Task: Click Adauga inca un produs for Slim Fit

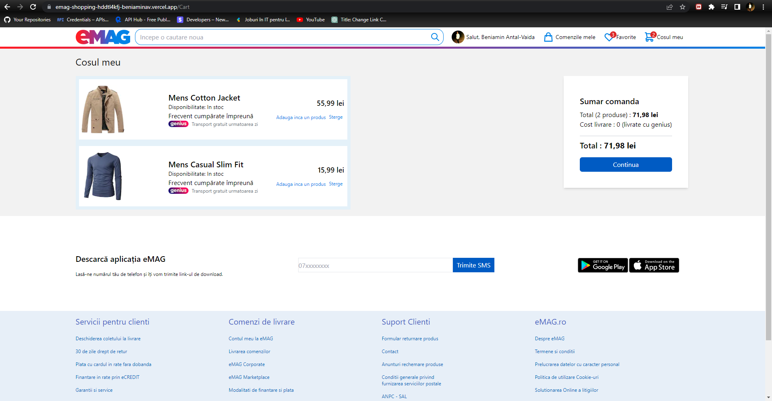Action: [x=301, y=184]
